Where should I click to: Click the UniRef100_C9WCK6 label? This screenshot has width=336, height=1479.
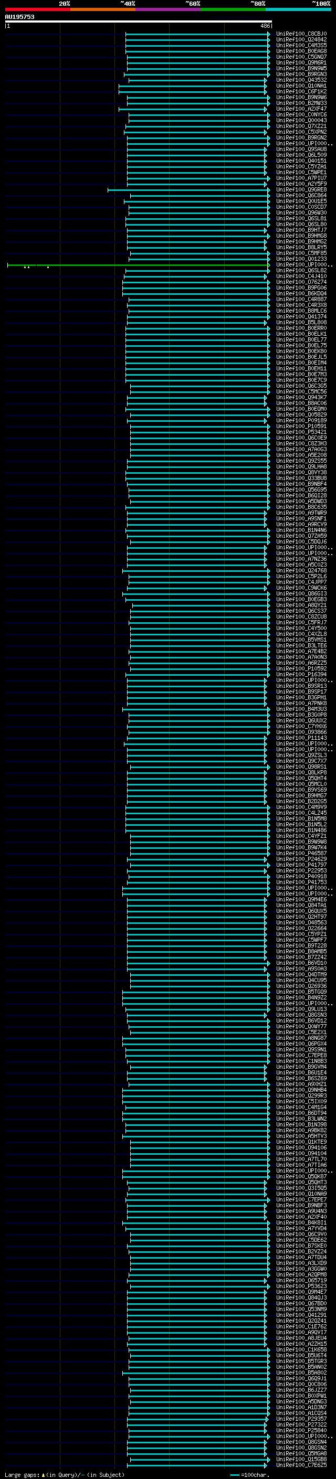(x=301, y=588)
